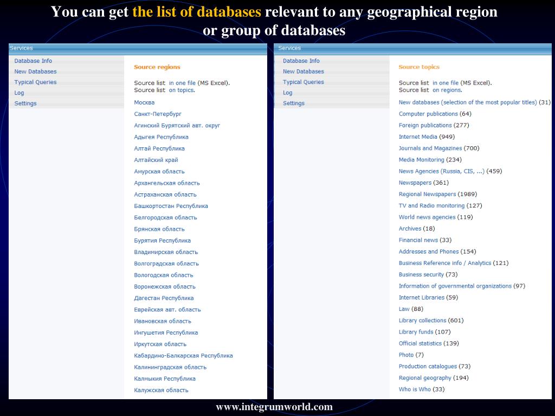Open Log in right Services panel
The image size is (555, 416).
click(x=287, y=93)
